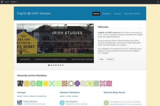Click Summer 2015 Study Abroad Course in the slide
The image size is (160, 106).
pyautogui.click(x=51, y=59)
